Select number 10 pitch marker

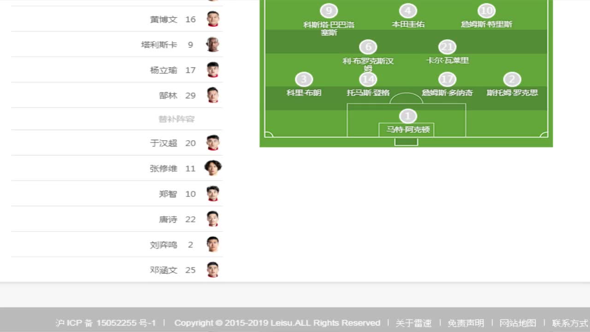(486, 11)
